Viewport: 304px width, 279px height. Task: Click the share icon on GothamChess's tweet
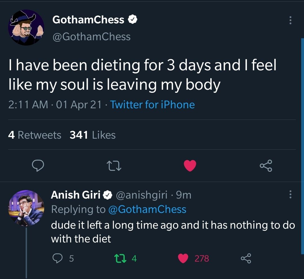click(x=266, y=166)
